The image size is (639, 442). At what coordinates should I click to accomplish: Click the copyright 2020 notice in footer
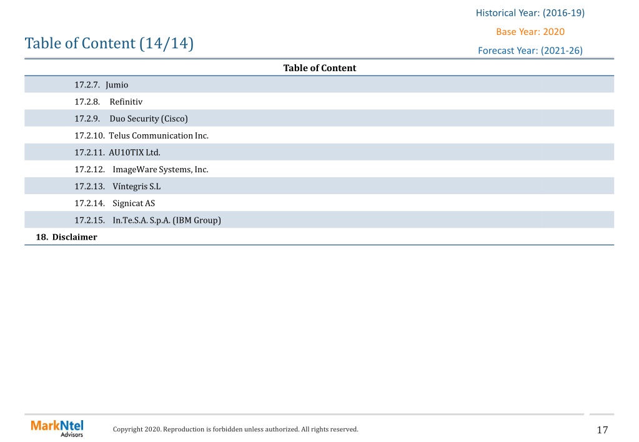coord(235,429)
